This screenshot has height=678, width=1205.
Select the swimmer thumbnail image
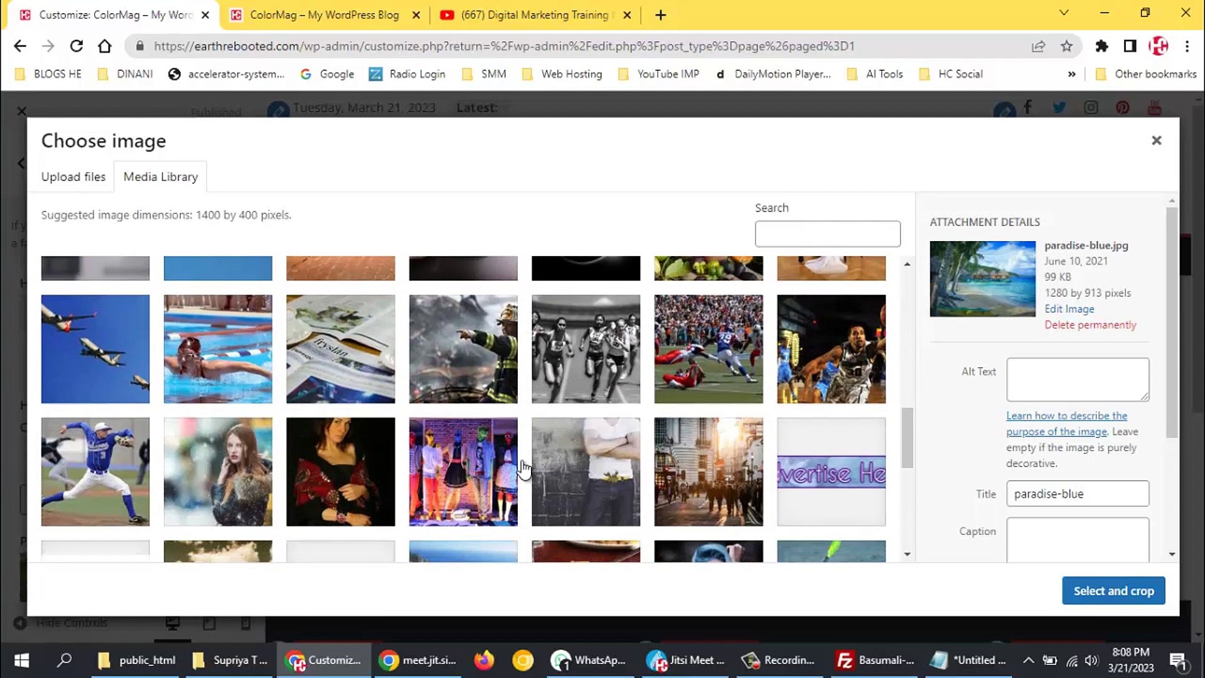(x=218, y=349)
